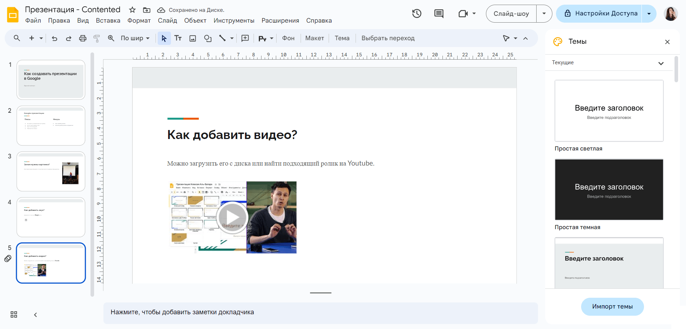Copy formatting paint roller tool

click(x=97, y=38)
